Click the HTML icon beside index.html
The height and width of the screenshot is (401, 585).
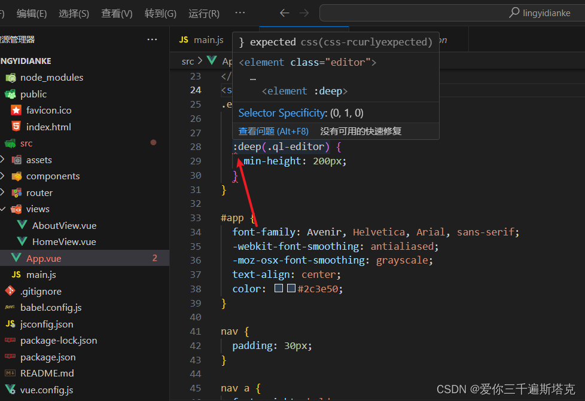[15, 126]
